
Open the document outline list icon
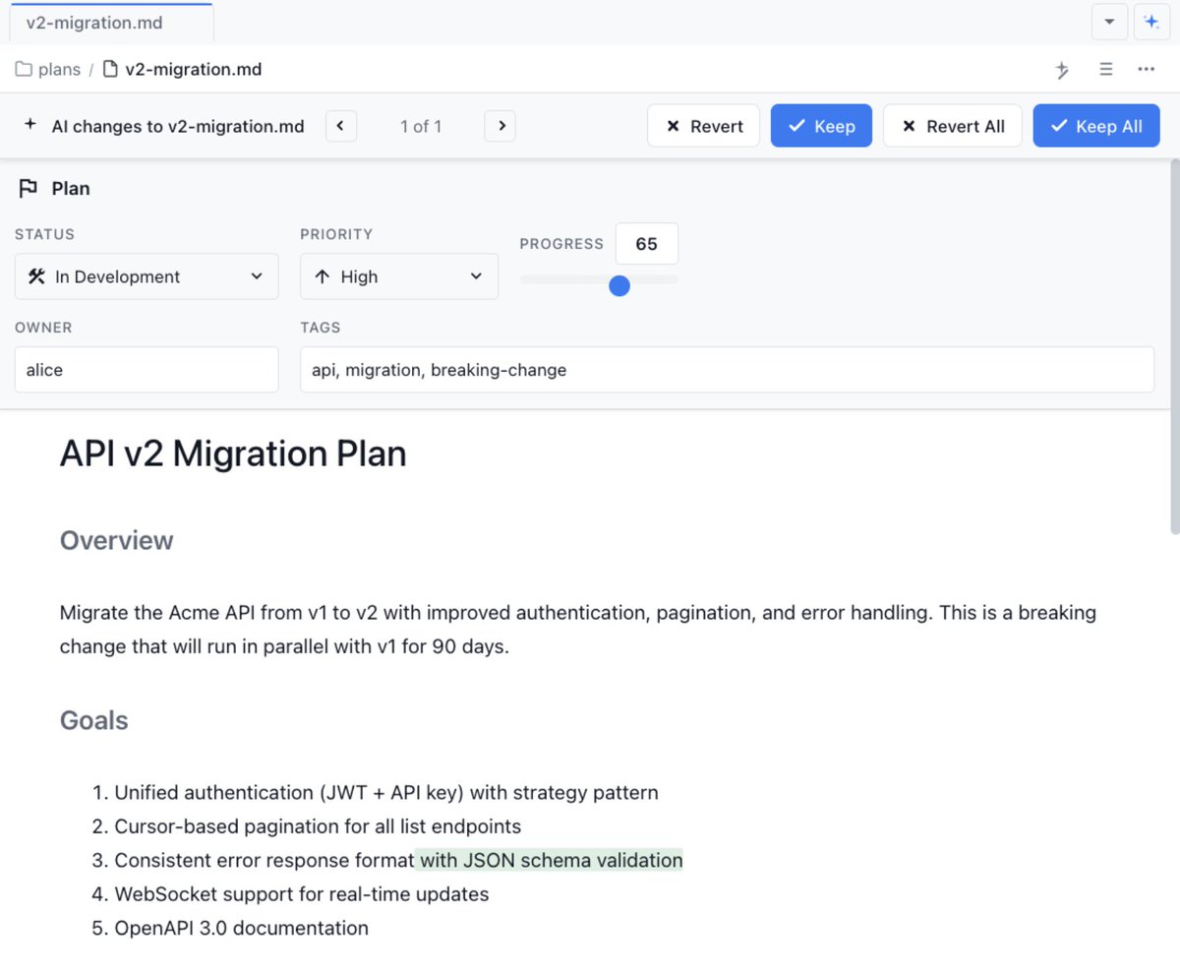(1106, 70)
